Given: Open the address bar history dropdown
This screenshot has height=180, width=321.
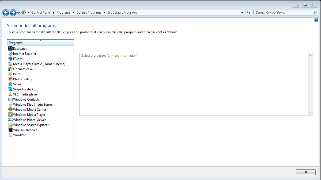Looking at the screenshot, I should tap(242, 13).
